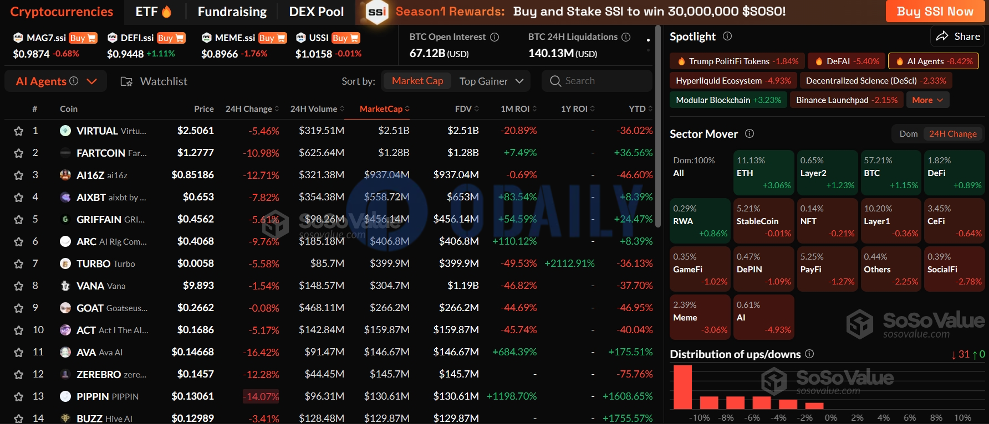
Task: Click the AVA coin logo icon
Action: (x=65, y=352)
